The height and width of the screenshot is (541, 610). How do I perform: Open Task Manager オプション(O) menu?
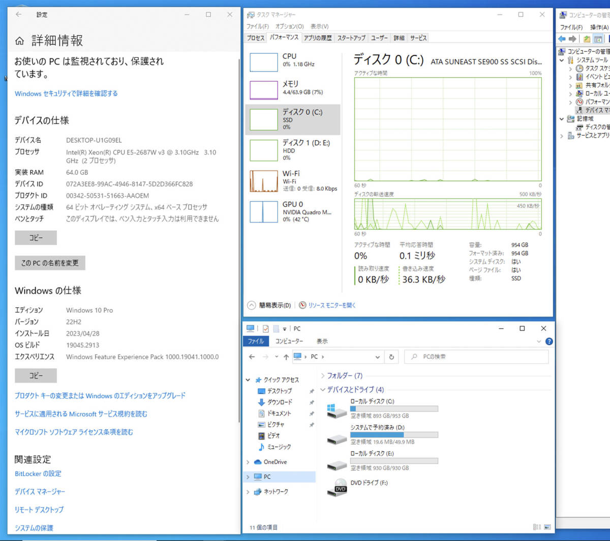click(x=289, y=26)
